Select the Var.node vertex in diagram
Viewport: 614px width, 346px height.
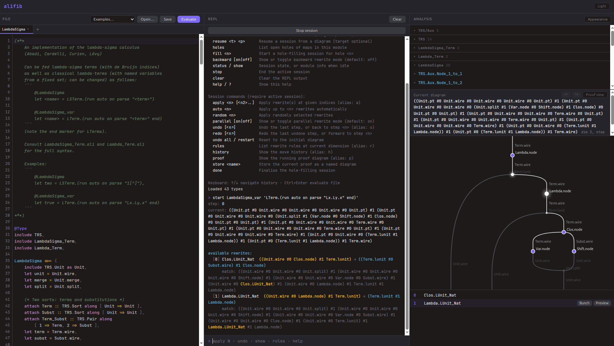(533, 251)
